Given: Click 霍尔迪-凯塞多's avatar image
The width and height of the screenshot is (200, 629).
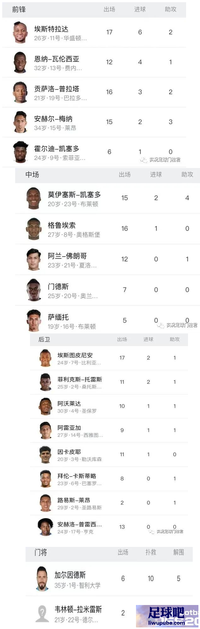Looking at the screenshot, I should (x=20, y=152).
